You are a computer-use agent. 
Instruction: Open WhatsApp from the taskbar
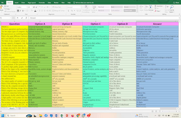tap(83, 115)
